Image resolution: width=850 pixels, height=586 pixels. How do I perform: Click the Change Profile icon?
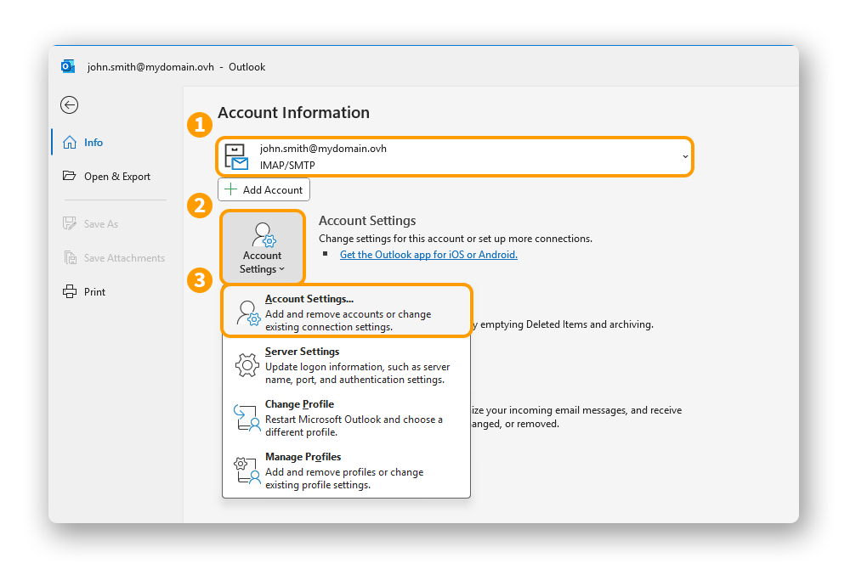coord(246,418)
